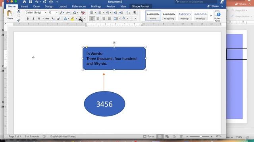Toggle Focus mode in status bar
Screen dimensions: 254x142
pos(149,136)
